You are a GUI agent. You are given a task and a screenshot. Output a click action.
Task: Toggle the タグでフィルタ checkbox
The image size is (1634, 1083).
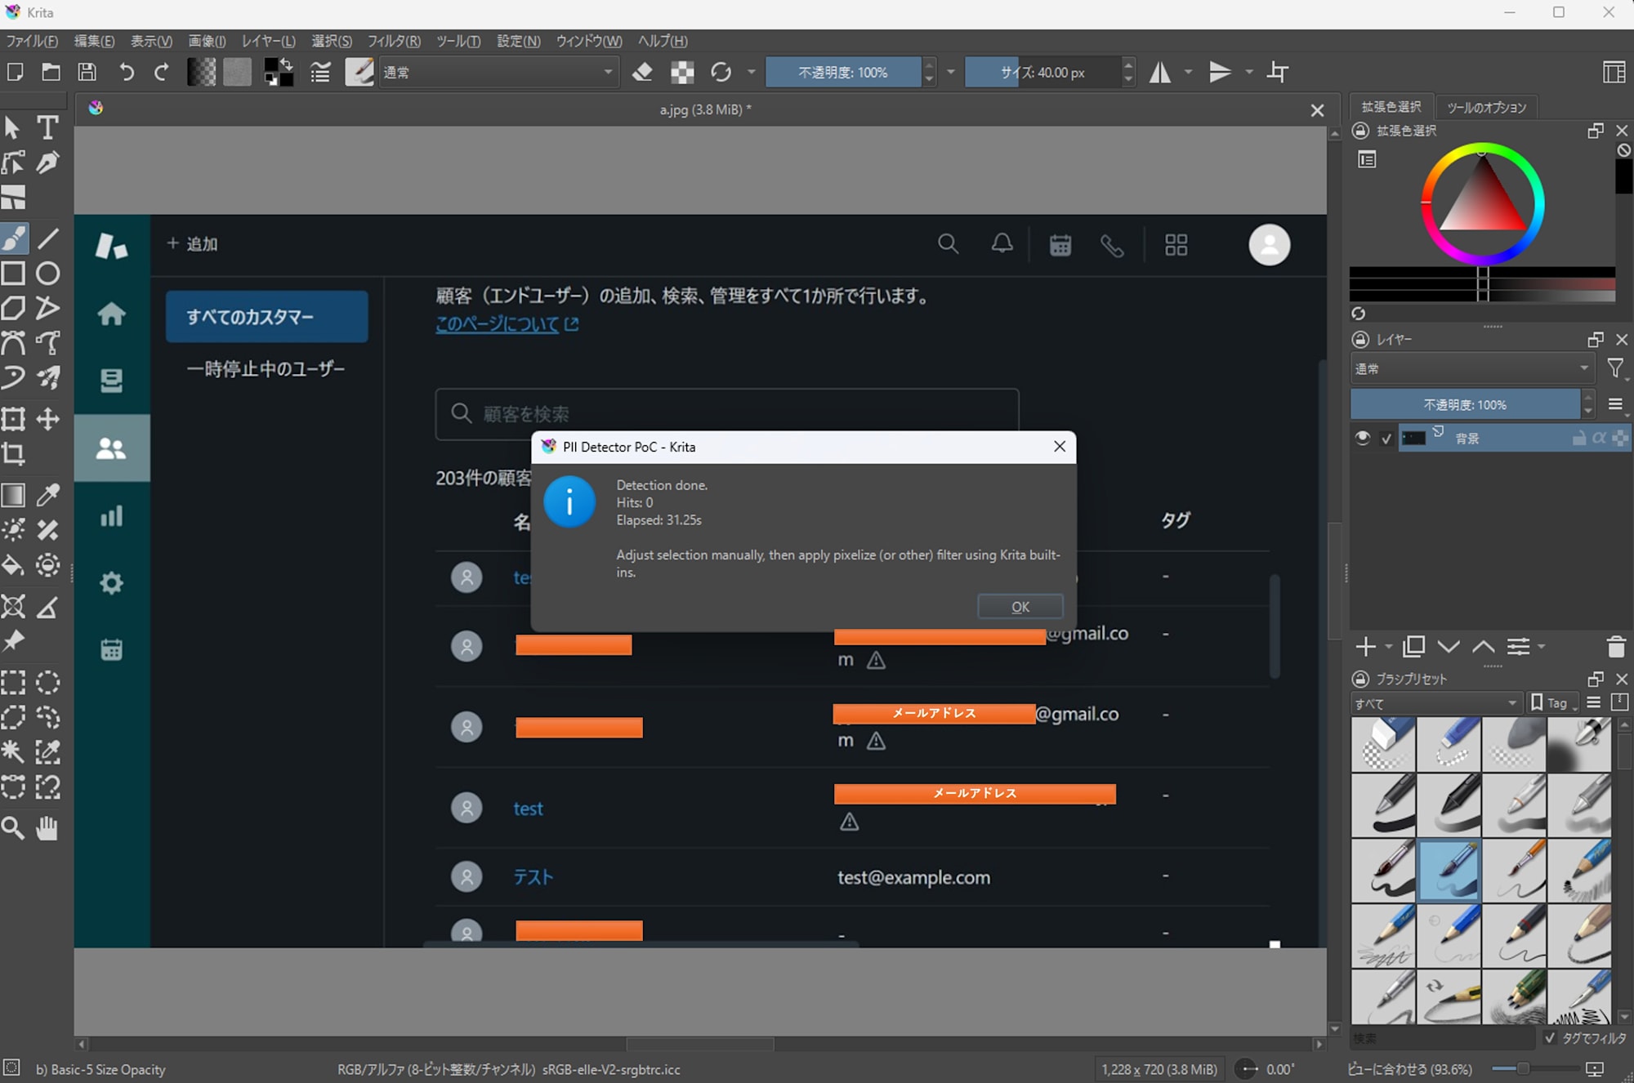[x=1550, y=1037]
